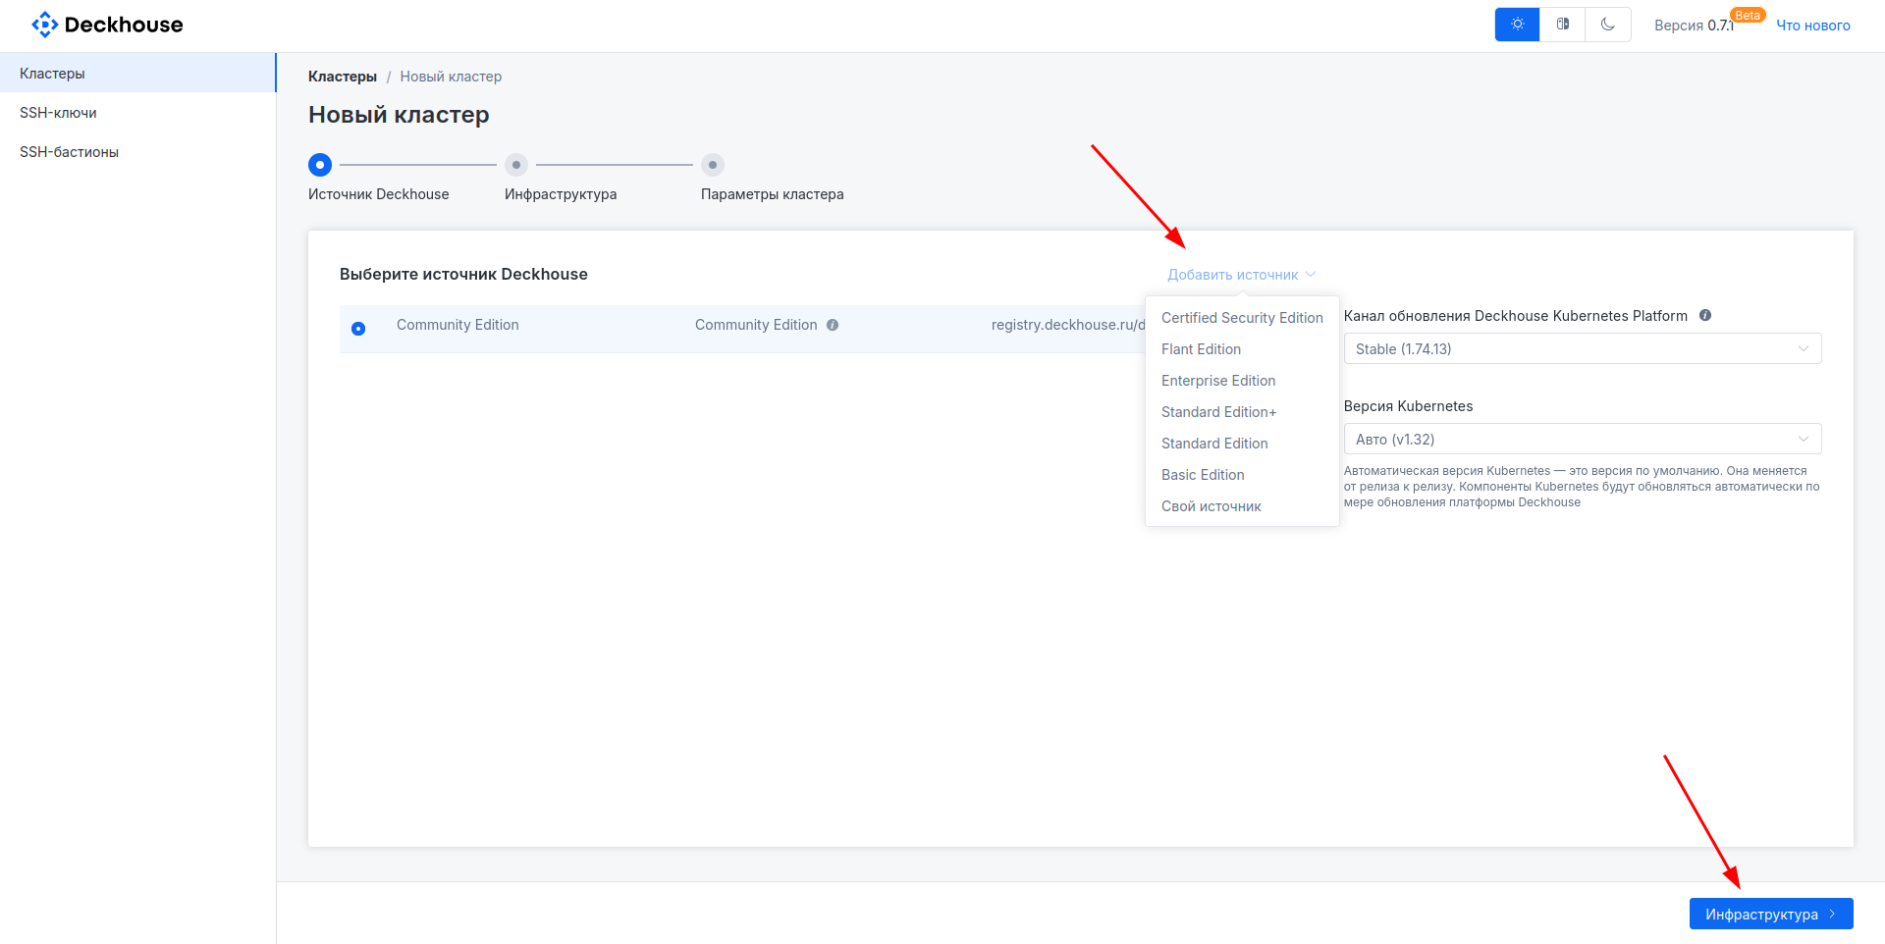
Task: Click the Источник Deckhouse step label
Action: [x=379, y=194]
